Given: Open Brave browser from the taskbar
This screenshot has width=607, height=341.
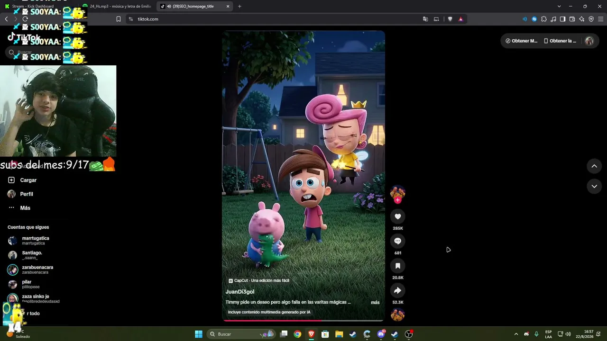Looking at the screenshot, I should (x=312, y=334).
